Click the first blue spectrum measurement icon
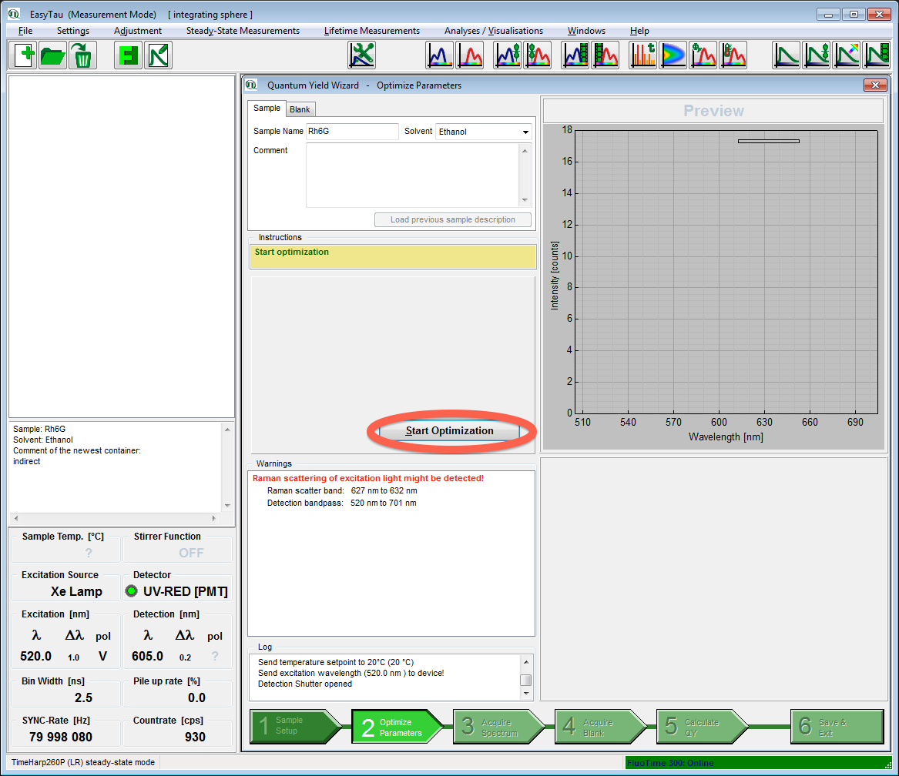 pos(440,55)
